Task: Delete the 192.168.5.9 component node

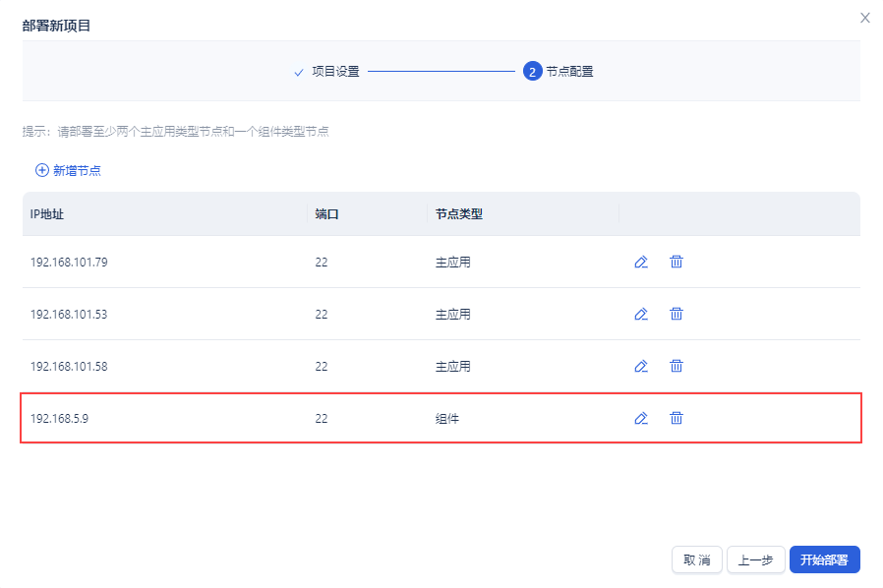Action: pyautogui.click(x=677, y=418)
